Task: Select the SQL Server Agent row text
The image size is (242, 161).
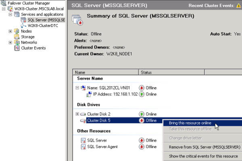Action: (102, 147)
